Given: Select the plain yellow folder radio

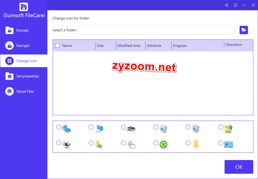Looking at the screenshot, I should (188, 143).
